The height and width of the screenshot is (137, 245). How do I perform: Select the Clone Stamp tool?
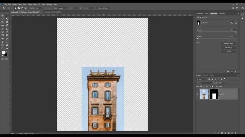(x=7, y=29)
